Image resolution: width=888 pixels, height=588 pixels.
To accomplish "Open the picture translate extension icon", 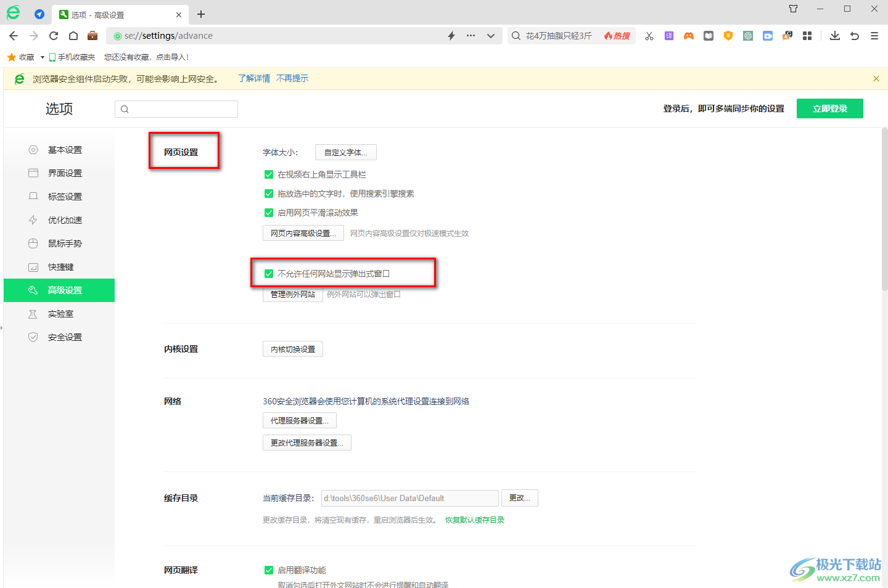I will (787, 36).
